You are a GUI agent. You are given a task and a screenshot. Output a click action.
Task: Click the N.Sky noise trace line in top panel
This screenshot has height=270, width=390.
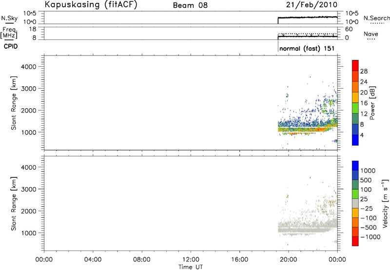308,18
